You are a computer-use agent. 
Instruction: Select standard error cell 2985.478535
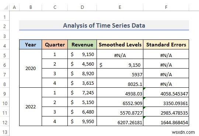[166, 112]
